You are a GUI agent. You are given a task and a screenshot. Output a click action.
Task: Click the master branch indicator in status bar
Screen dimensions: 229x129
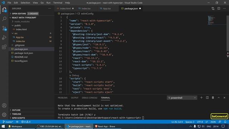pyautogui.click(x=8, y=122)
